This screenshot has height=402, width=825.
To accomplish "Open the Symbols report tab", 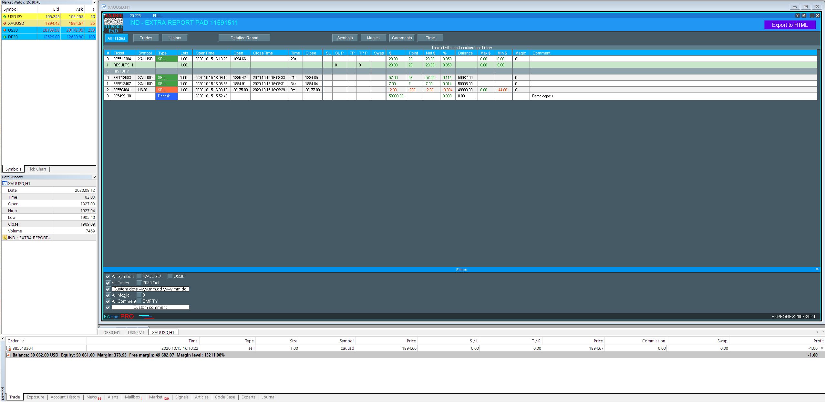I will click(345, 38).
